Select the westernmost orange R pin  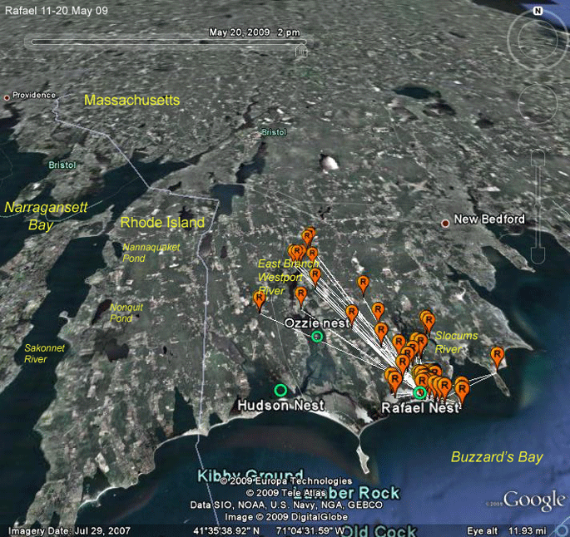pos(259,299)
